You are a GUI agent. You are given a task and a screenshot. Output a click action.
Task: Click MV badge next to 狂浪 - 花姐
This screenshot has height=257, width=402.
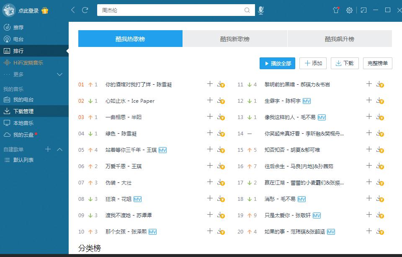[x=137, y=199]
